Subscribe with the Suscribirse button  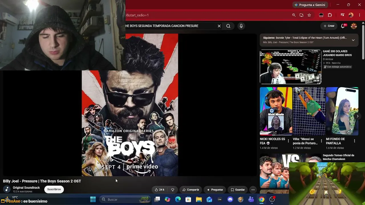[54, 189]
